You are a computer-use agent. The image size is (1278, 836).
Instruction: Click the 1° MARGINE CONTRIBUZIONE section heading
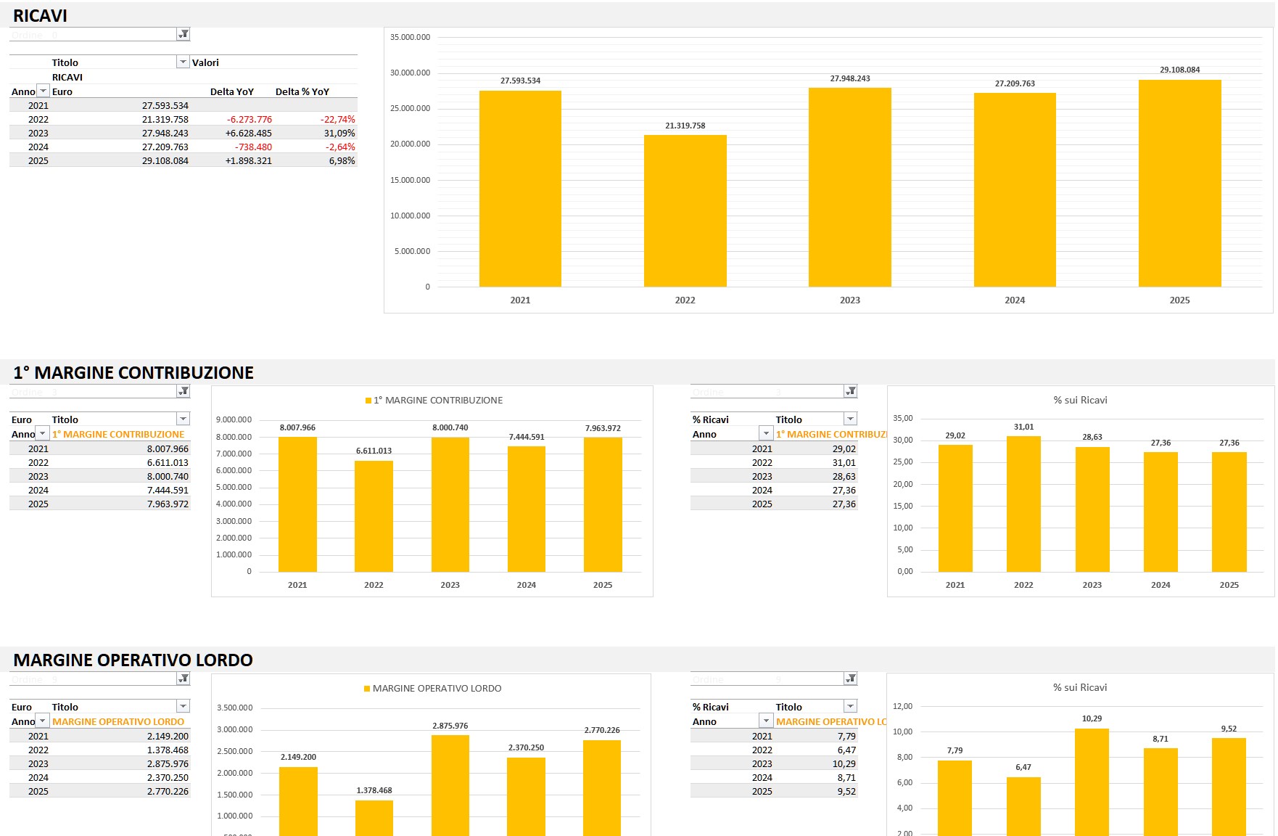tap(133, 372)
